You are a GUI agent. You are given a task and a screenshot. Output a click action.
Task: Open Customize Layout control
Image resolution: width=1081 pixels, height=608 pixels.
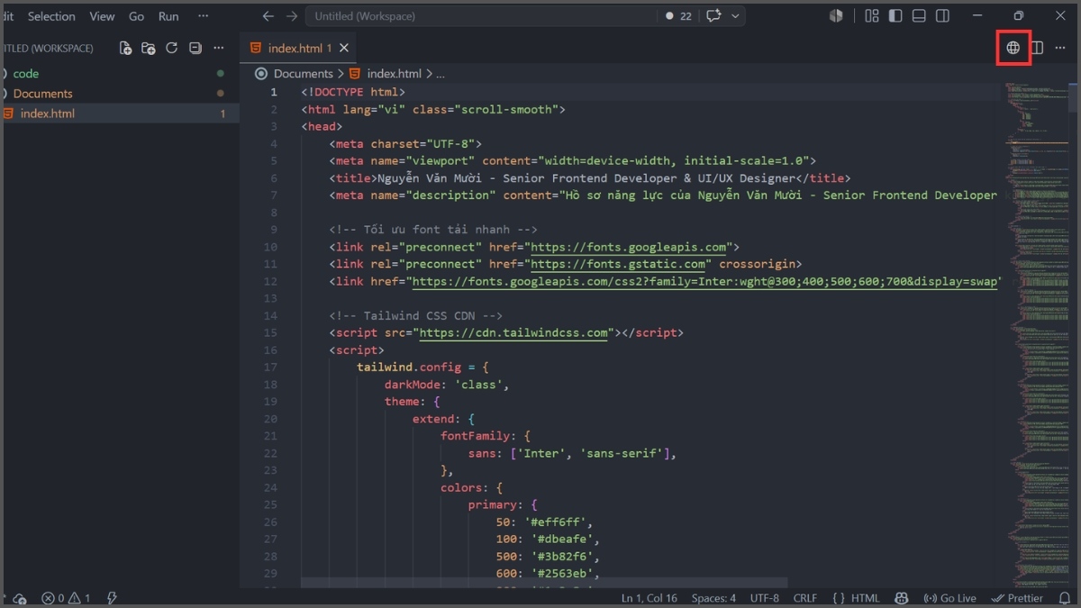click(x=872, y=16)
